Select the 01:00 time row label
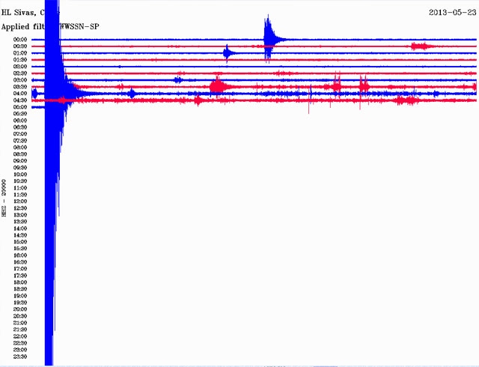 point(20,53)
